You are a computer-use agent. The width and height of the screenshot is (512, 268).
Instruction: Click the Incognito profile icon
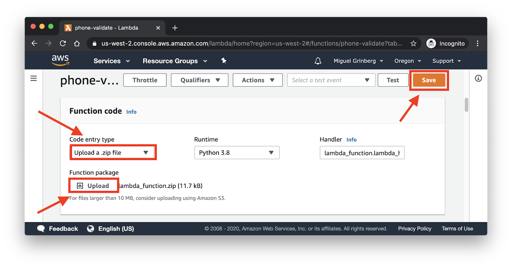coord(431,43)
